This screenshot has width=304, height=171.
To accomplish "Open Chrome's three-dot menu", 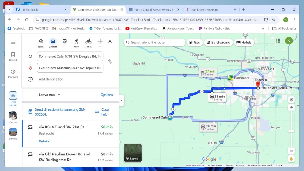I will 294,20.
